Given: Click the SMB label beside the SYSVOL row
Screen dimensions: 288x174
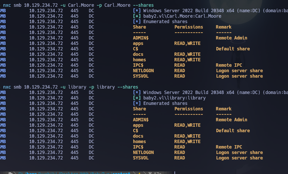Looking at the screenshot, I should click(3, 76).
